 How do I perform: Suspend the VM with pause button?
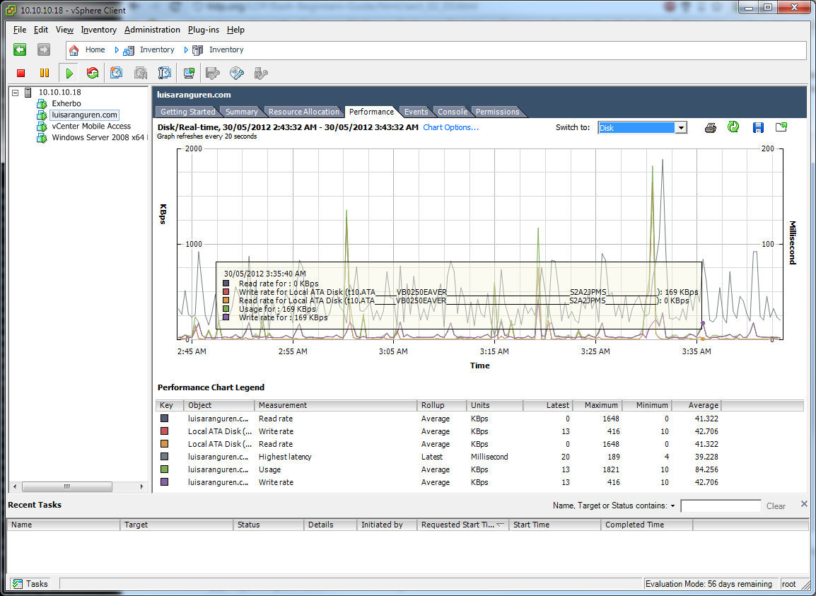[45, 74]
